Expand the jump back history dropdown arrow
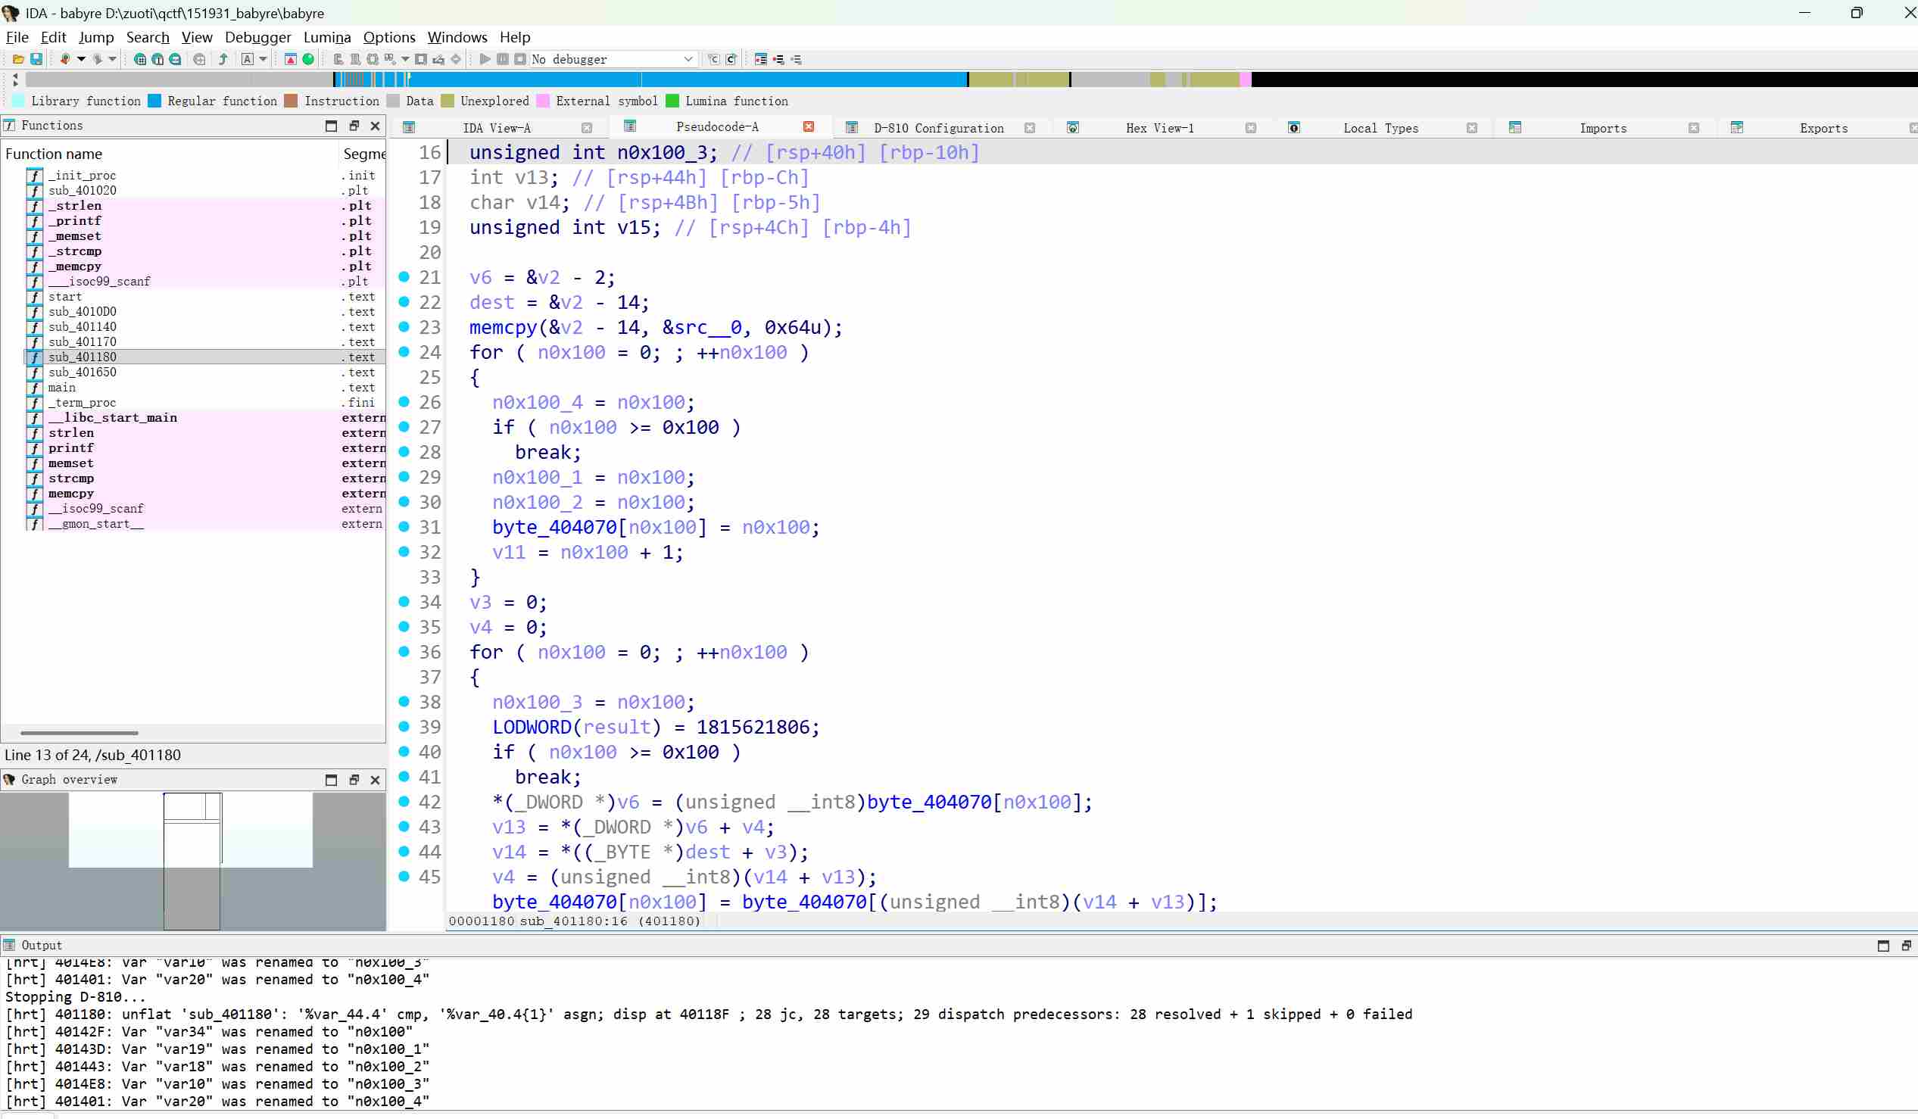 click(82, 59)
